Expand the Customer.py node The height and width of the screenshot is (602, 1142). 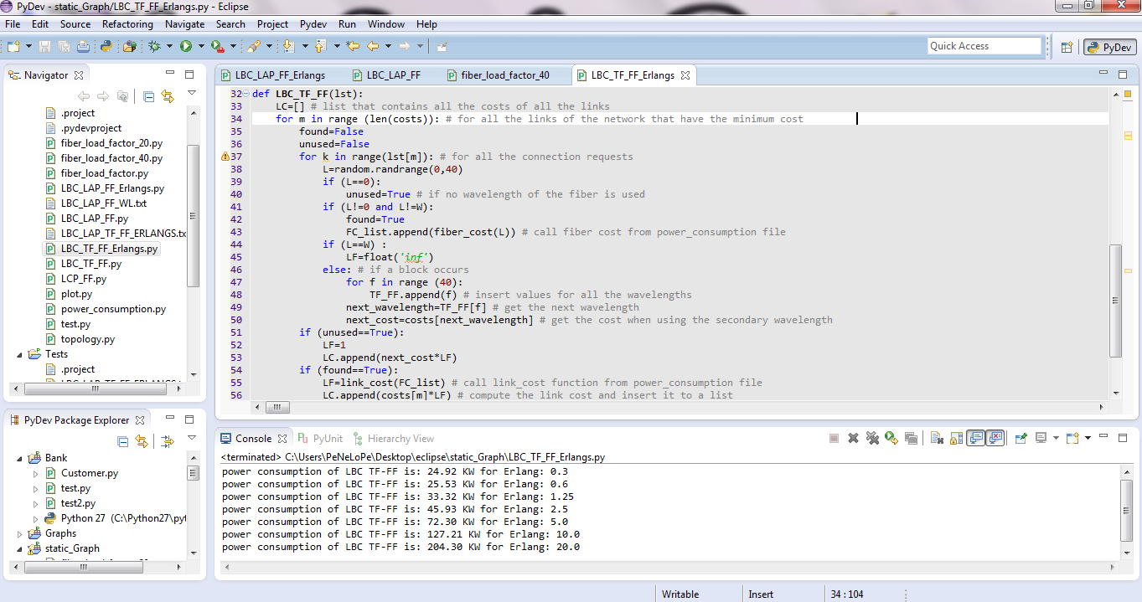[36, 473]
